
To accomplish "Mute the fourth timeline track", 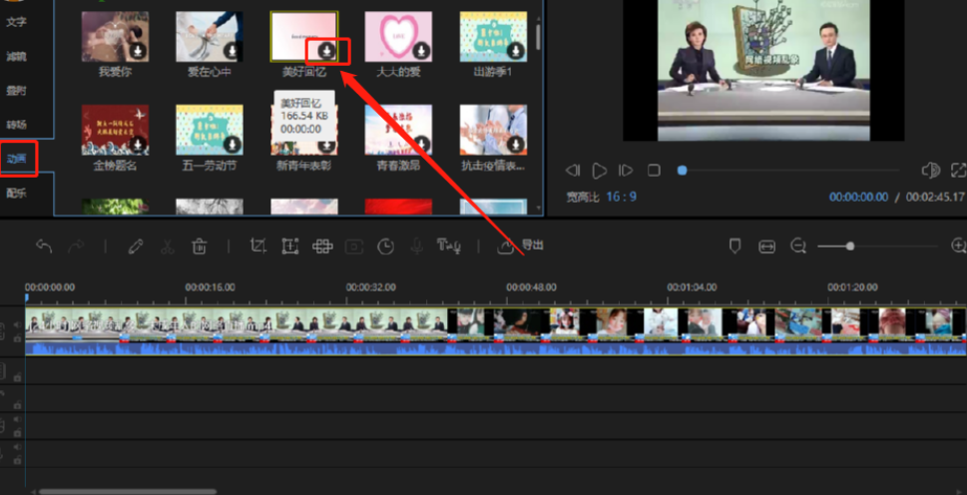I will [17, 419].
